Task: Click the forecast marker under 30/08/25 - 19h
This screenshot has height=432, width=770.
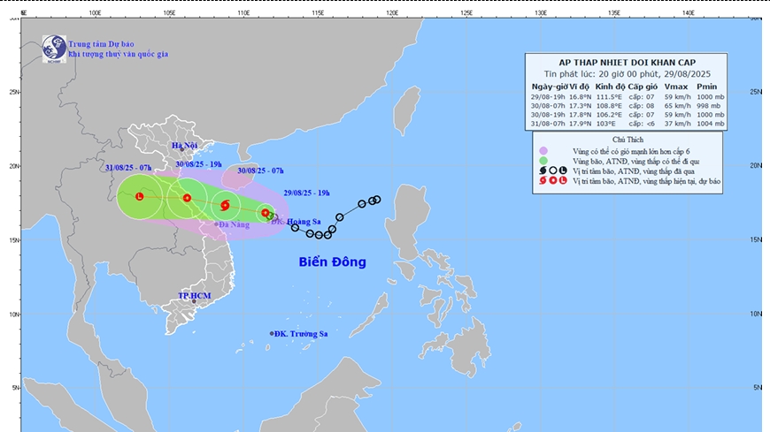Action: click(x=187, y=198)
